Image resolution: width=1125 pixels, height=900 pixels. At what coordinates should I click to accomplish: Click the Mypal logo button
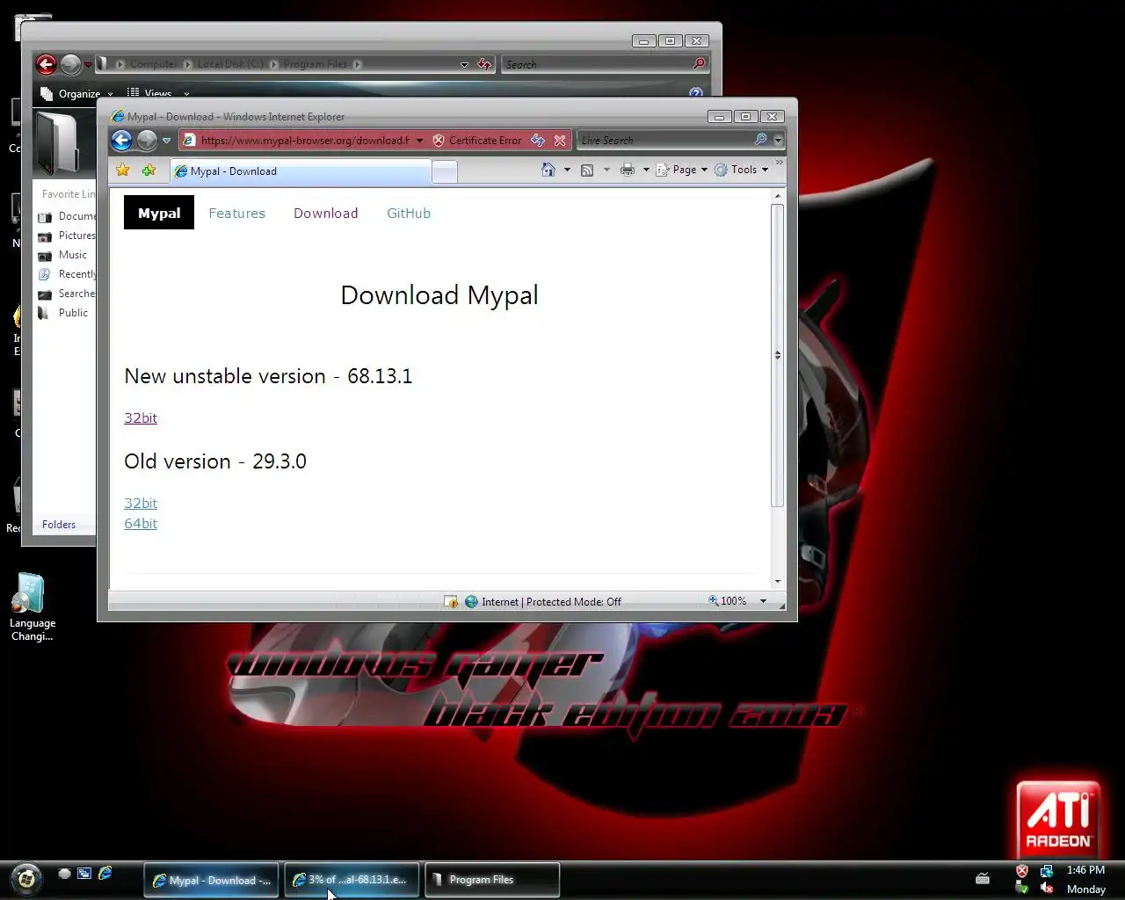[x=159, y=213]
